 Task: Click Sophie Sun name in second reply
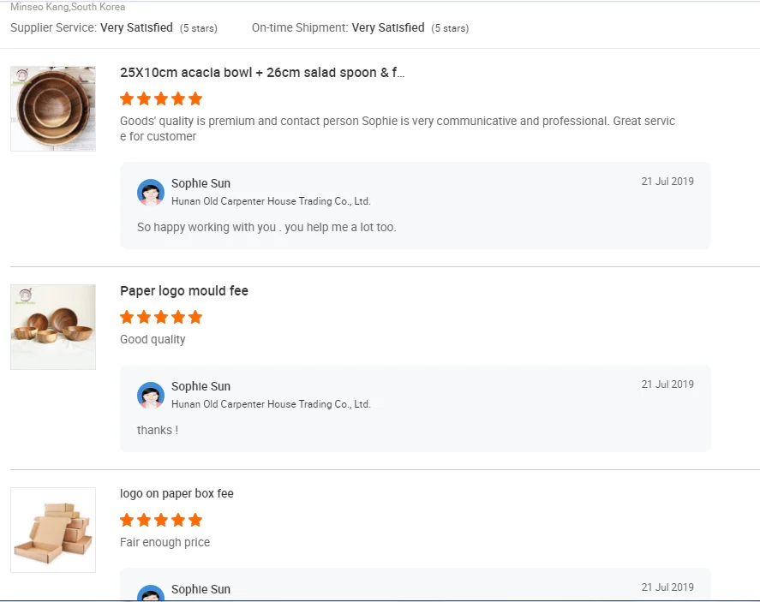point(200,386)
